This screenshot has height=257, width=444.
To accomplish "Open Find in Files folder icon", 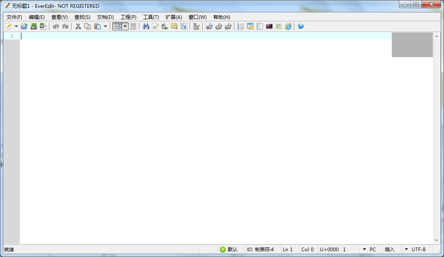I will click(x=174, y=26).
